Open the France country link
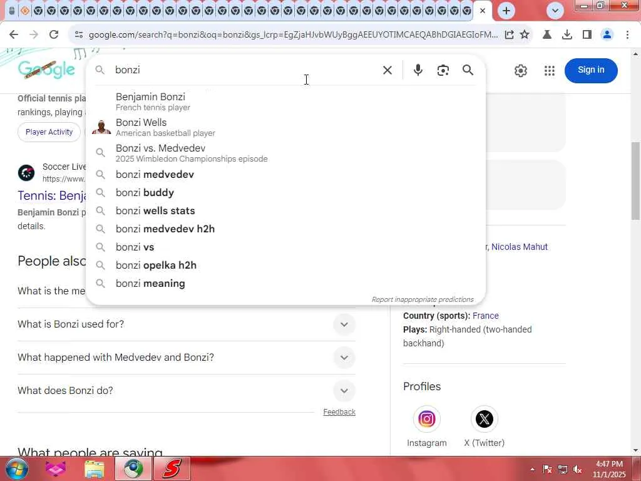This screenshot has width=641, height=481. [x=486, y=316]
